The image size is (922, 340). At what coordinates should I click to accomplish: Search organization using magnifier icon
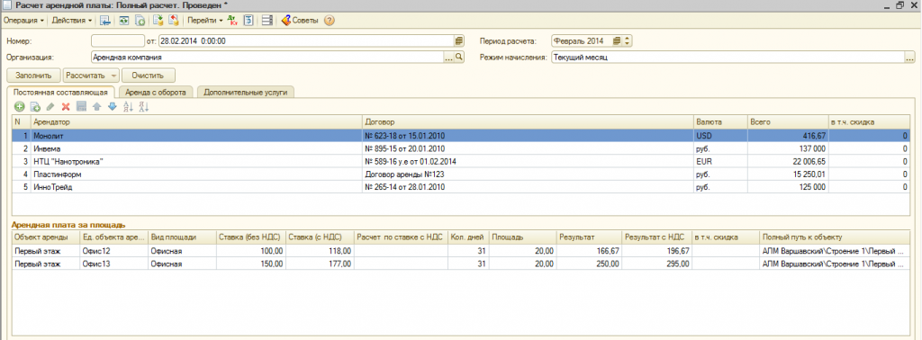459,58
